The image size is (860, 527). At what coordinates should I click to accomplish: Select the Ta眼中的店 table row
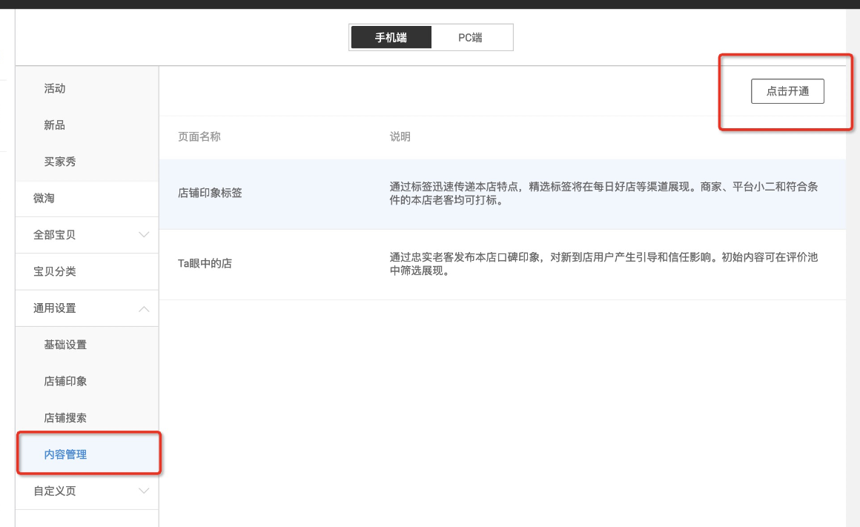(x=205, y=263)
